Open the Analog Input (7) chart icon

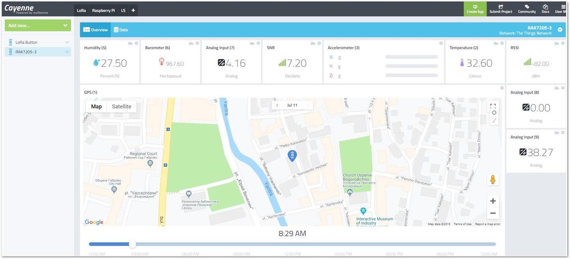click(x=252, y=43)
